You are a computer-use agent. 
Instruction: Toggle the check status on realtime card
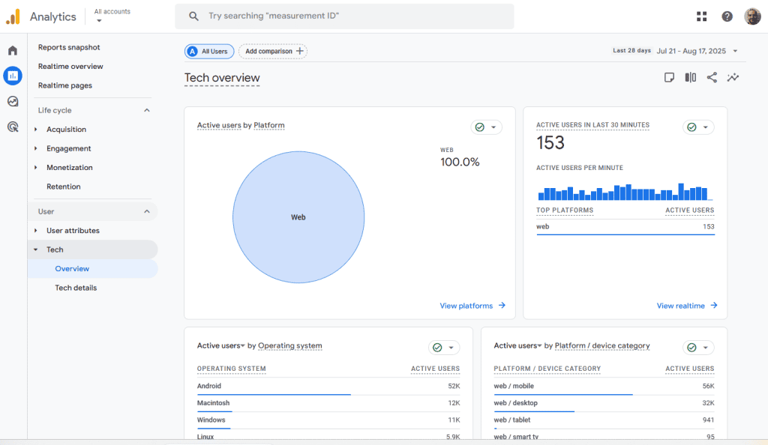click(698, 127)
